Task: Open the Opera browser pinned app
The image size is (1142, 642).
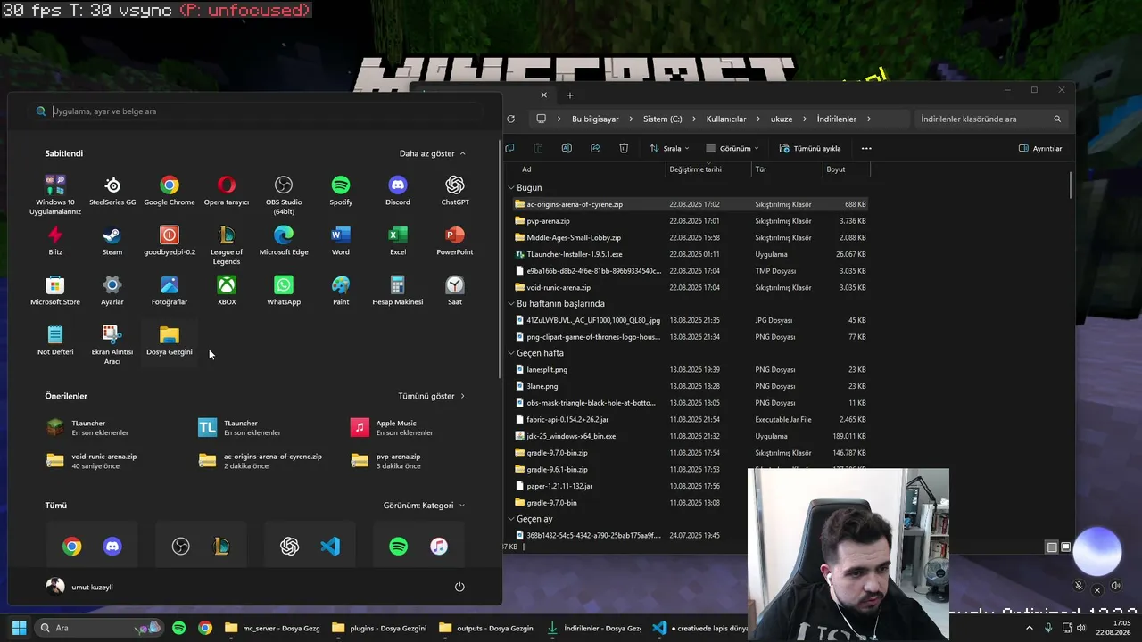Action: [227, 191]
